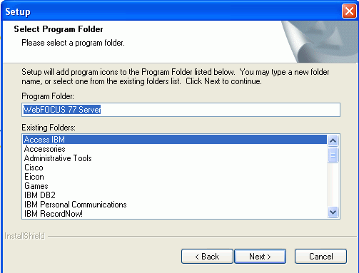Select IBM RecordNow! folder entry
359x273 pixels.
click(175, 214)
